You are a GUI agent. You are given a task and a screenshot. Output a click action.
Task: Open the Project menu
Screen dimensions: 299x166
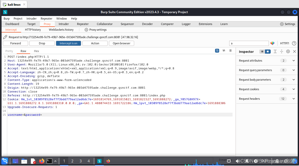[x=18, y=19]
